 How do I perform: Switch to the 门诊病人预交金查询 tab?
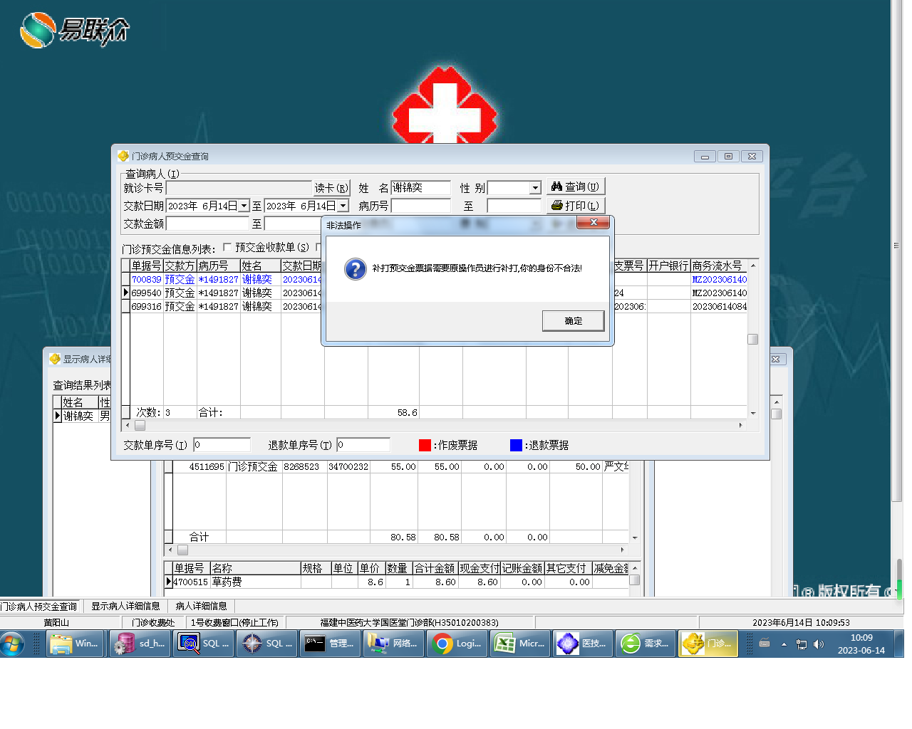[40, 607]
